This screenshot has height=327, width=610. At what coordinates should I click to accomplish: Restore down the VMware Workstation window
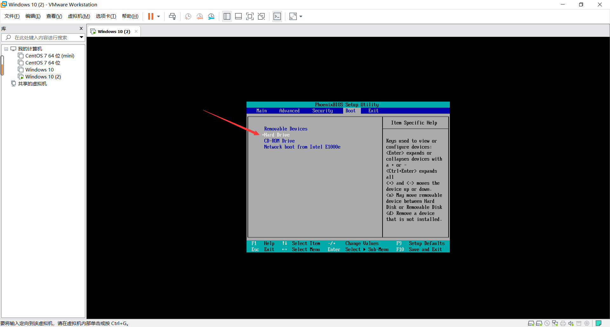(x=581, y=4)
